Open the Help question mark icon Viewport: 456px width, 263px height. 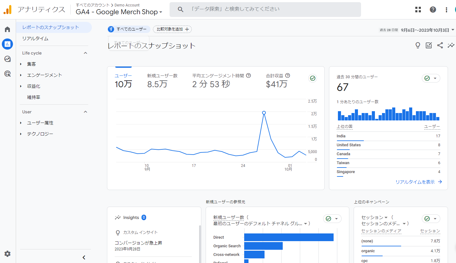coord(433,10)
